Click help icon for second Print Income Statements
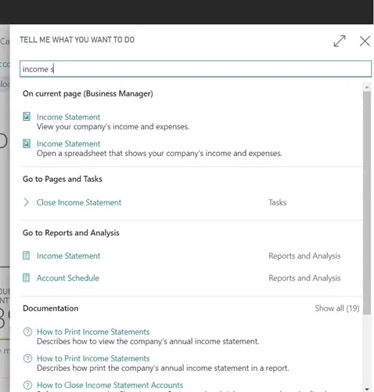The height and width of the screenshot is (392, 374). [x=27, y=358]
